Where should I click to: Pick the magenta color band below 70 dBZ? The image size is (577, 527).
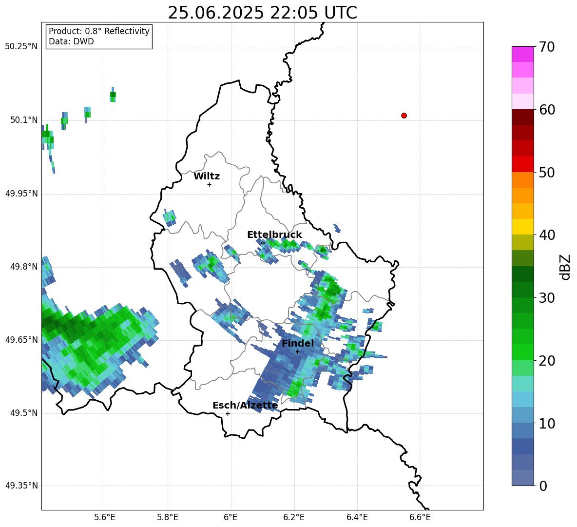coord(522,54)
